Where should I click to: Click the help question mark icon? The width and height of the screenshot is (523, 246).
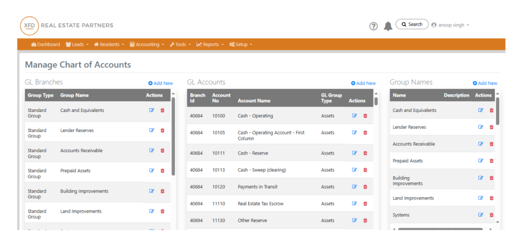click(373, 26)
